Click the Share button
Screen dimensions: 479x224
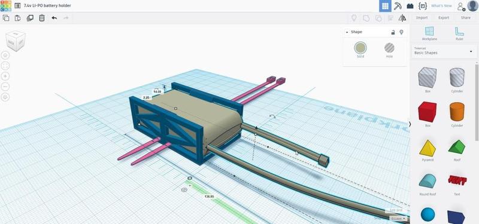pos(466,18)
